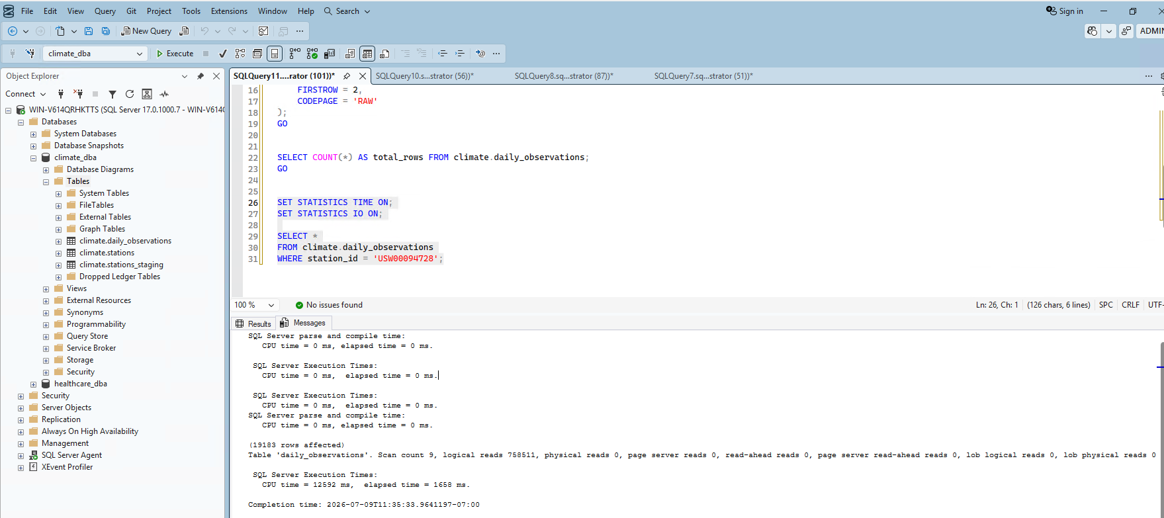The width and height of the screenshot is (1164, 518).
Task: Click Specify Values for Template Parameters icon
Action: (x=480, y=54)
